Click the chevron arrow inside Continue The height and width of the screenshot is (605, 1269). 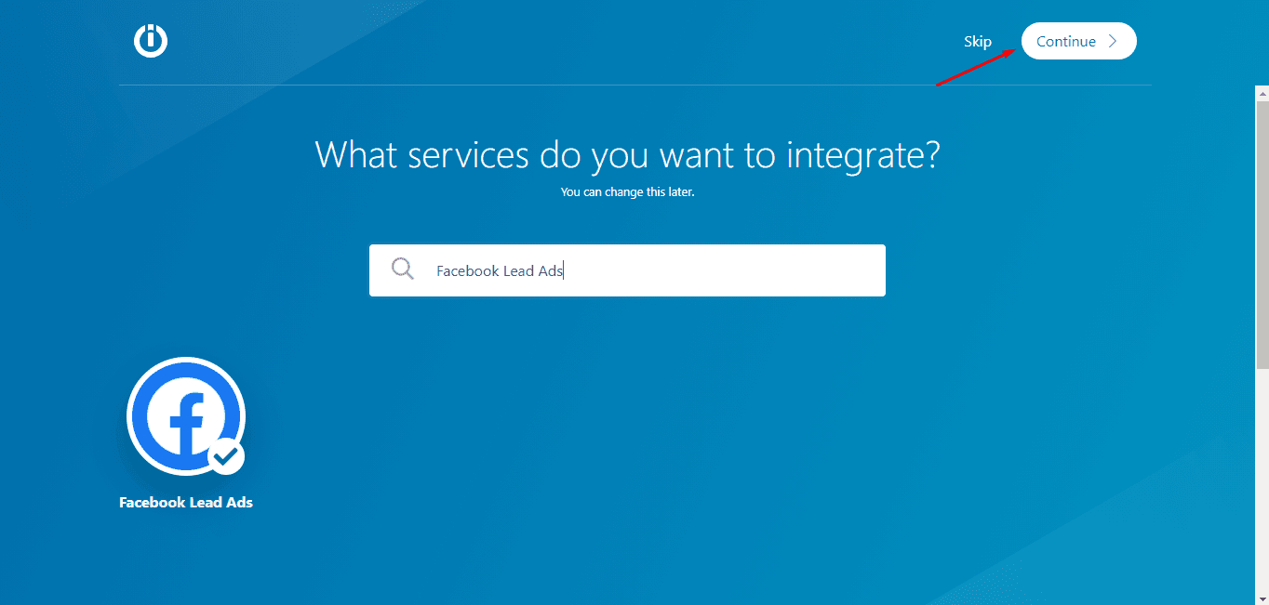coord(1113,41)
